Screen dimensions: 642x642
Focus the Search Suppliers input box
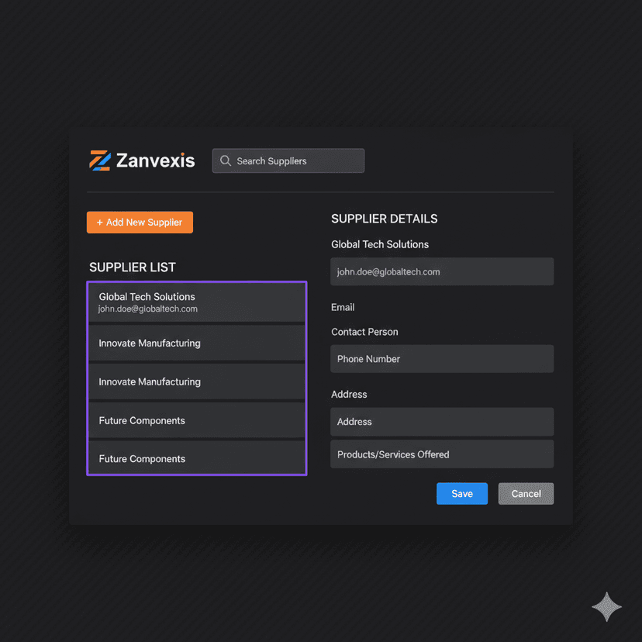point(295,160)
